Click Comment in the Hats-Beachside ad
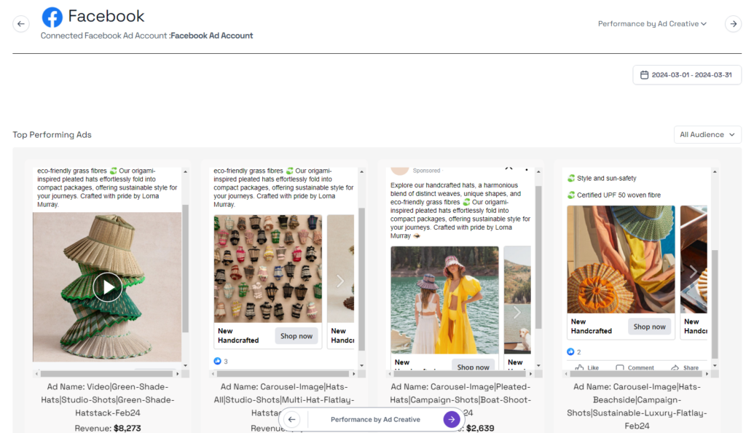The height and width of the screenshot is (433, 746). point(635,367)
